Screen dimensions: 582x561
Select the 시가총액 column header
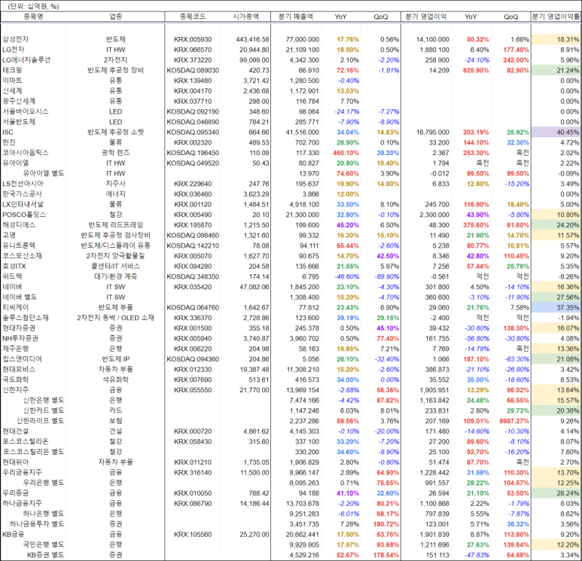[x=245, y=17]
